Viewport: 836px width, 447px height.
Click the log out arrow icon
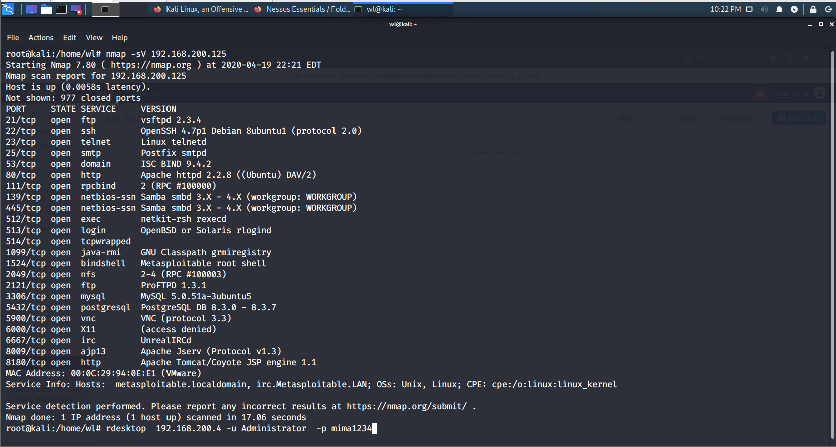pos(828,9)
